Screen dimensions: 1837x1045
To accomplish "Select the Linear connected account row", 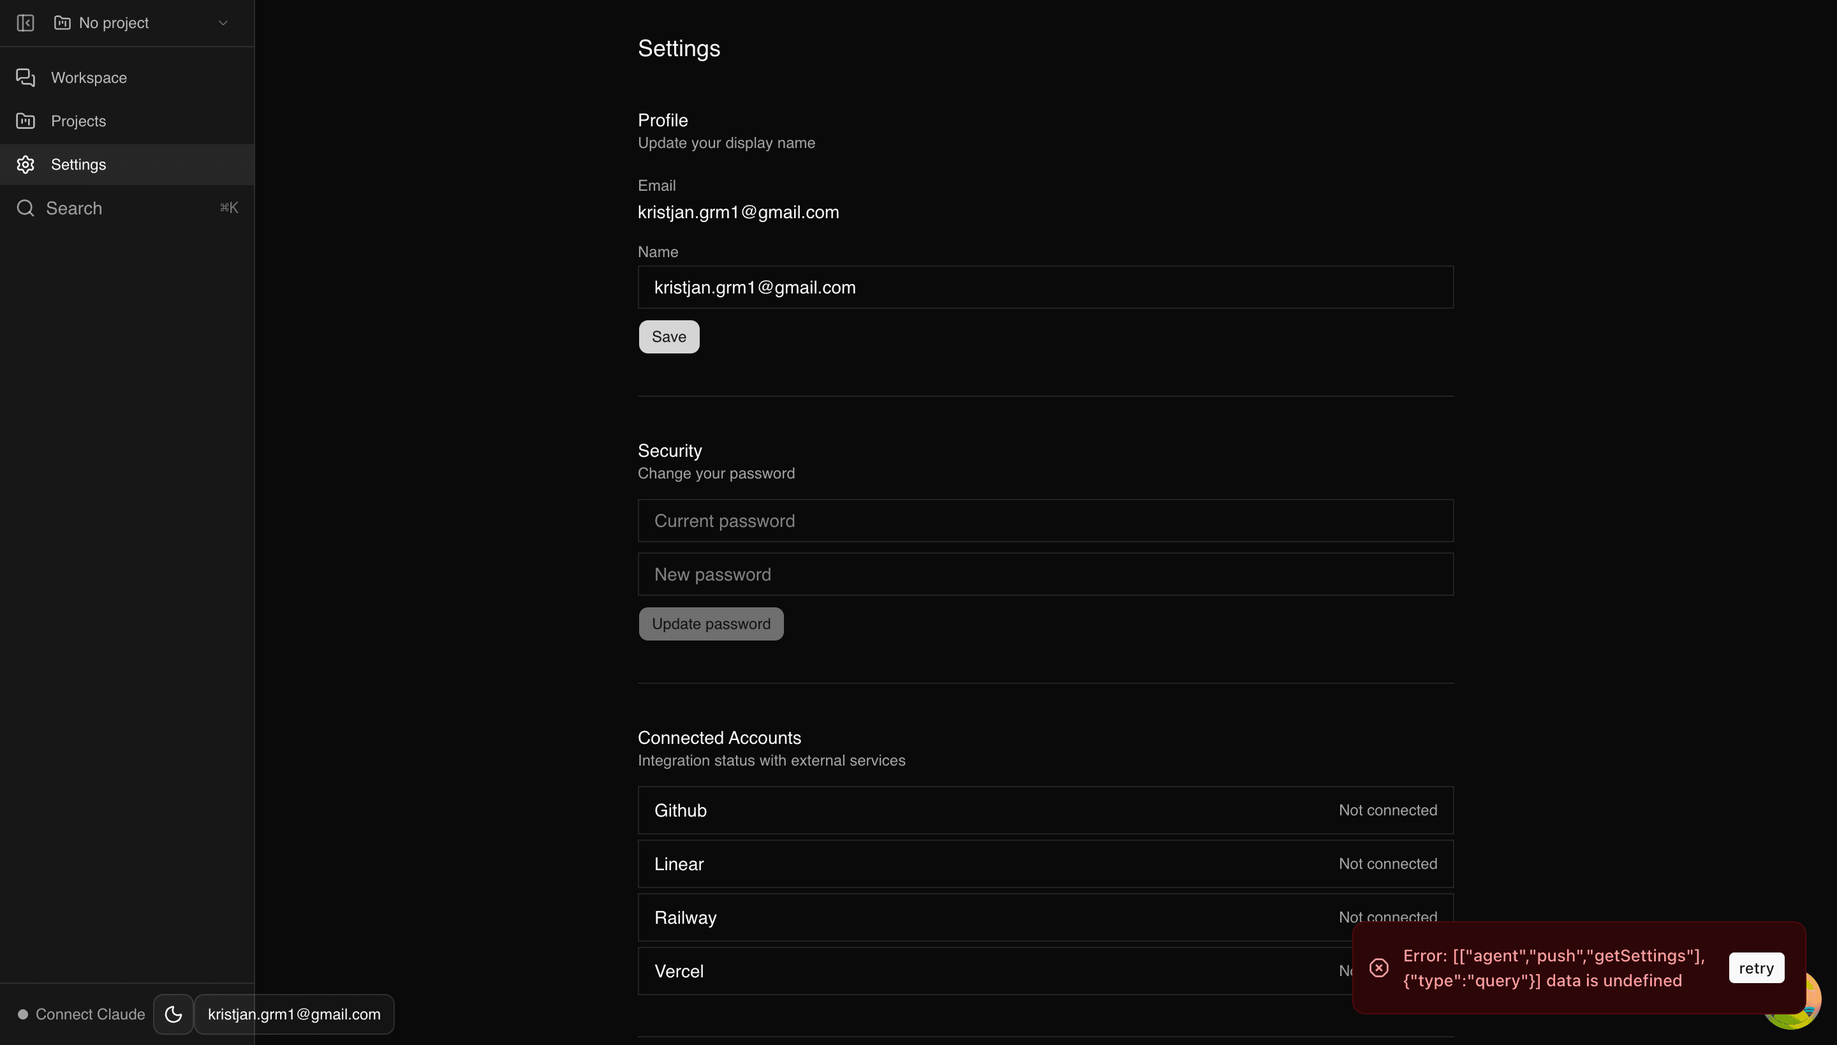I will point(1045,864).
